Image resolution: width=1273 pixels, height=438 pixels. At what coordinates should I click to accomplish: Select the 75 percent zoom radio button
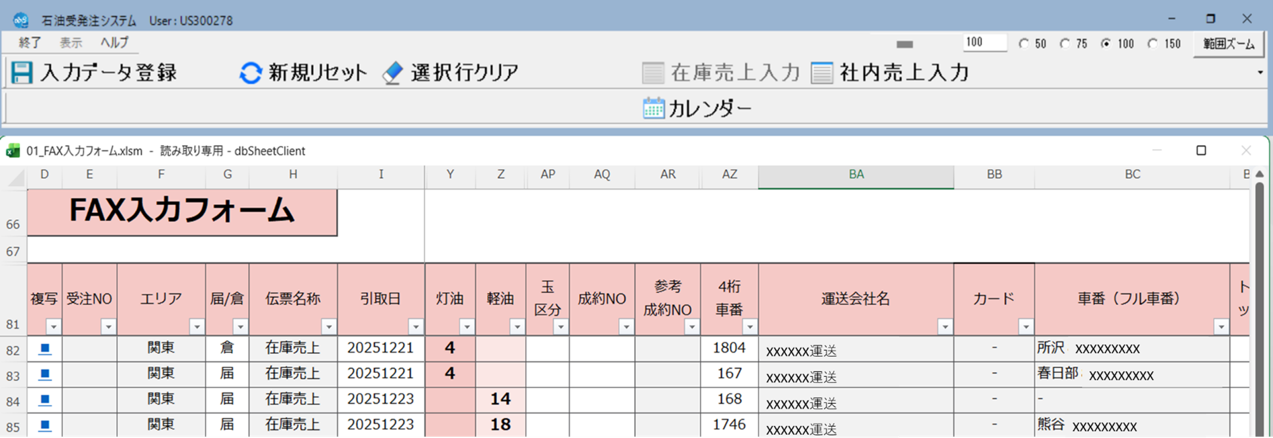[x=1065, y=44]
